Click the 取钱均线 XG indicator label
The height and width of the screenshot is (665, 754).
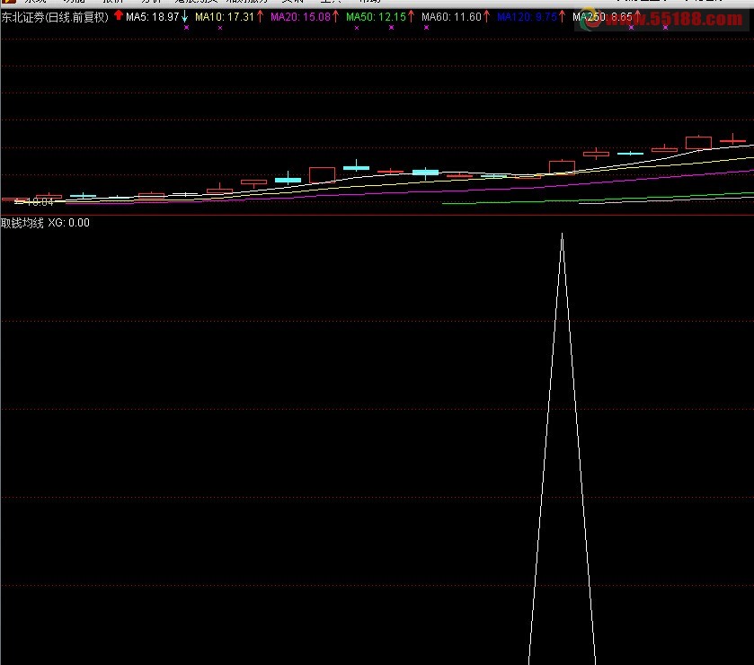[45, 223]
